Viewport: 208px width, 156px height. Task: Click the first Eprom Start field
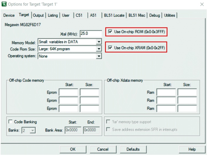point(68,93)
